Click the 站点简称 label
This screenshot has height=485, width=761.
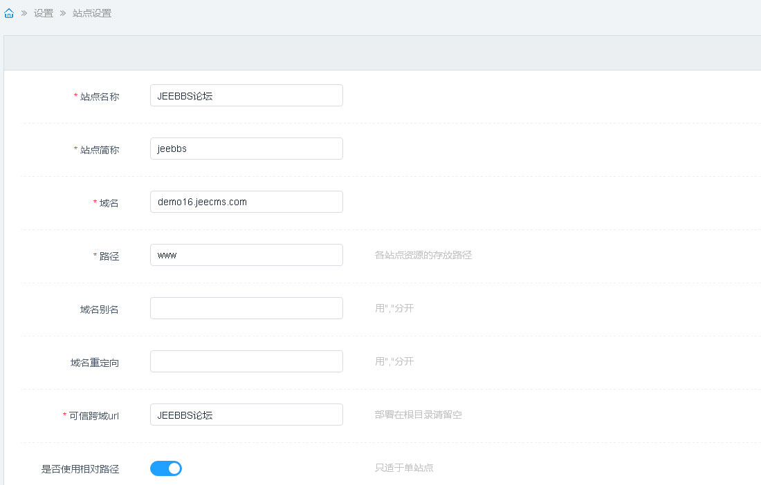100,150
